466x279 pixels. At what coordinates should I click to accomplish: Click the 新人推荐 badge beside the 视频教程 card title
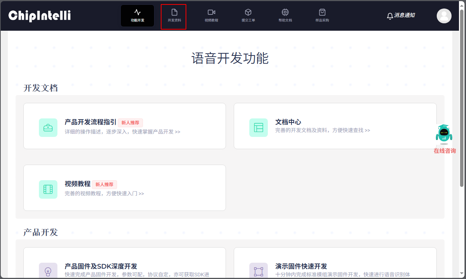click(x=104, y=185)
